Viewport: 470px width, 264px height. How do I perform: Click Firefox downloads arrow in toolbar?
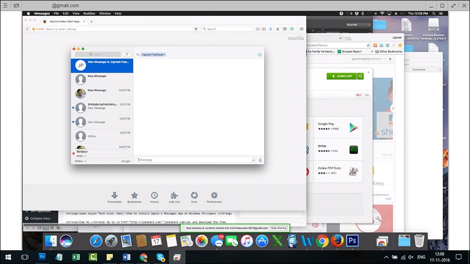pos(270,29)
